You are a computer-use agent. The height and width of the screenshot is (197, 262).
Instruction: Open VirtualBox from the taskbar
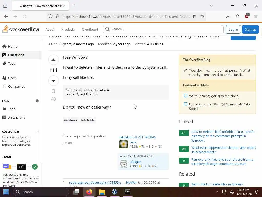114,192
